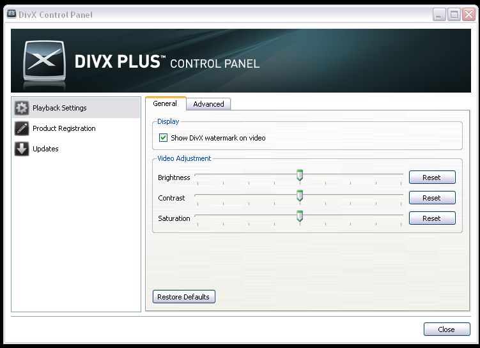Image resolution: width=480 pixels, height=348 pixels.
Task: Click the Video Adjustment group heading
Action: click(184, 158)
